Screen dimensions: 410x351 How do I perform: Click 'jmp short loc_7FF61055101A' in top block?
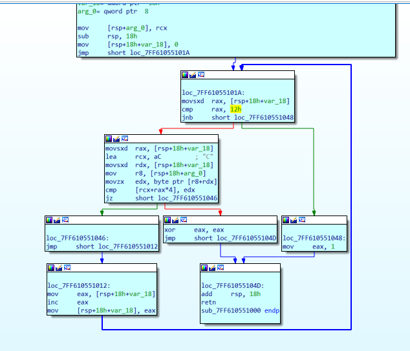click(x=134, y=53)
